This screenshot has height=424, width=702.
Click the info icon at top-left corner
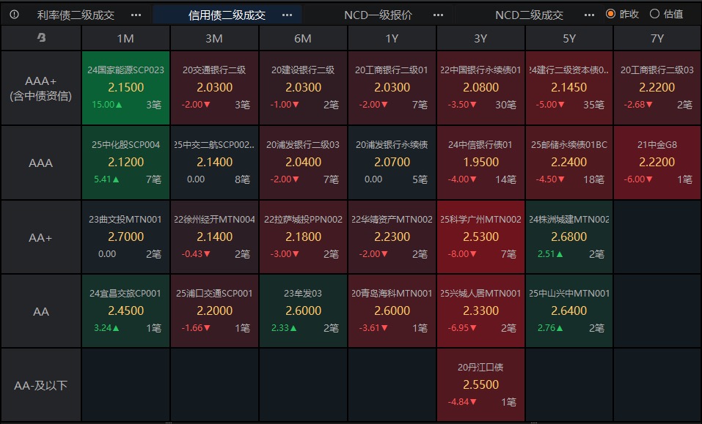(x=15, y=15)
